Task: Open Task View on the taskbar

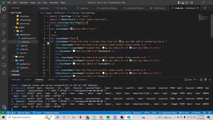Action: pos(64,117)
